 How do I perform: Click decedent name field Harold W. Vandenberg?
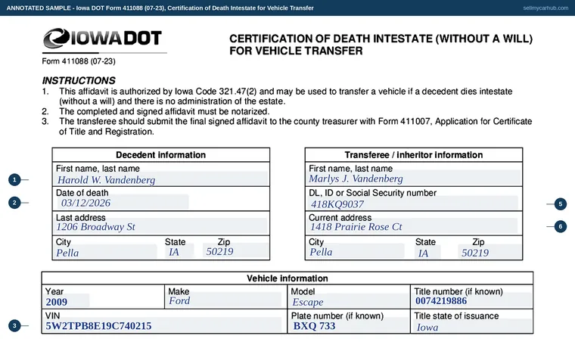[x=162, y=179]
